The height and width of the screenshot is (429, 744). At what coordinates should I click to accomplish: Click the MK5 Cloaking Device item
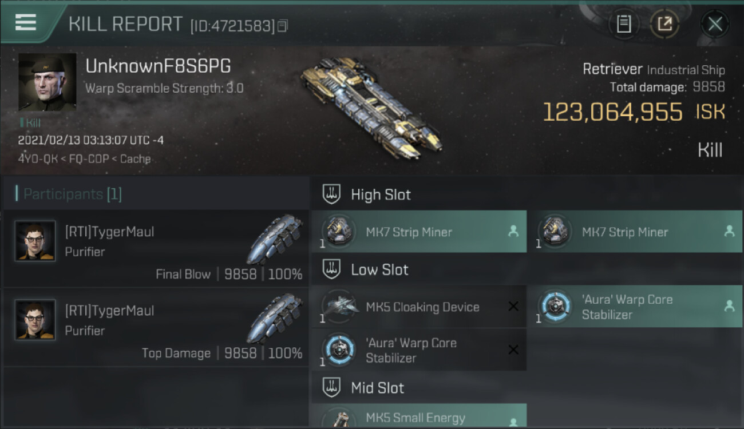tap(419, 307)
